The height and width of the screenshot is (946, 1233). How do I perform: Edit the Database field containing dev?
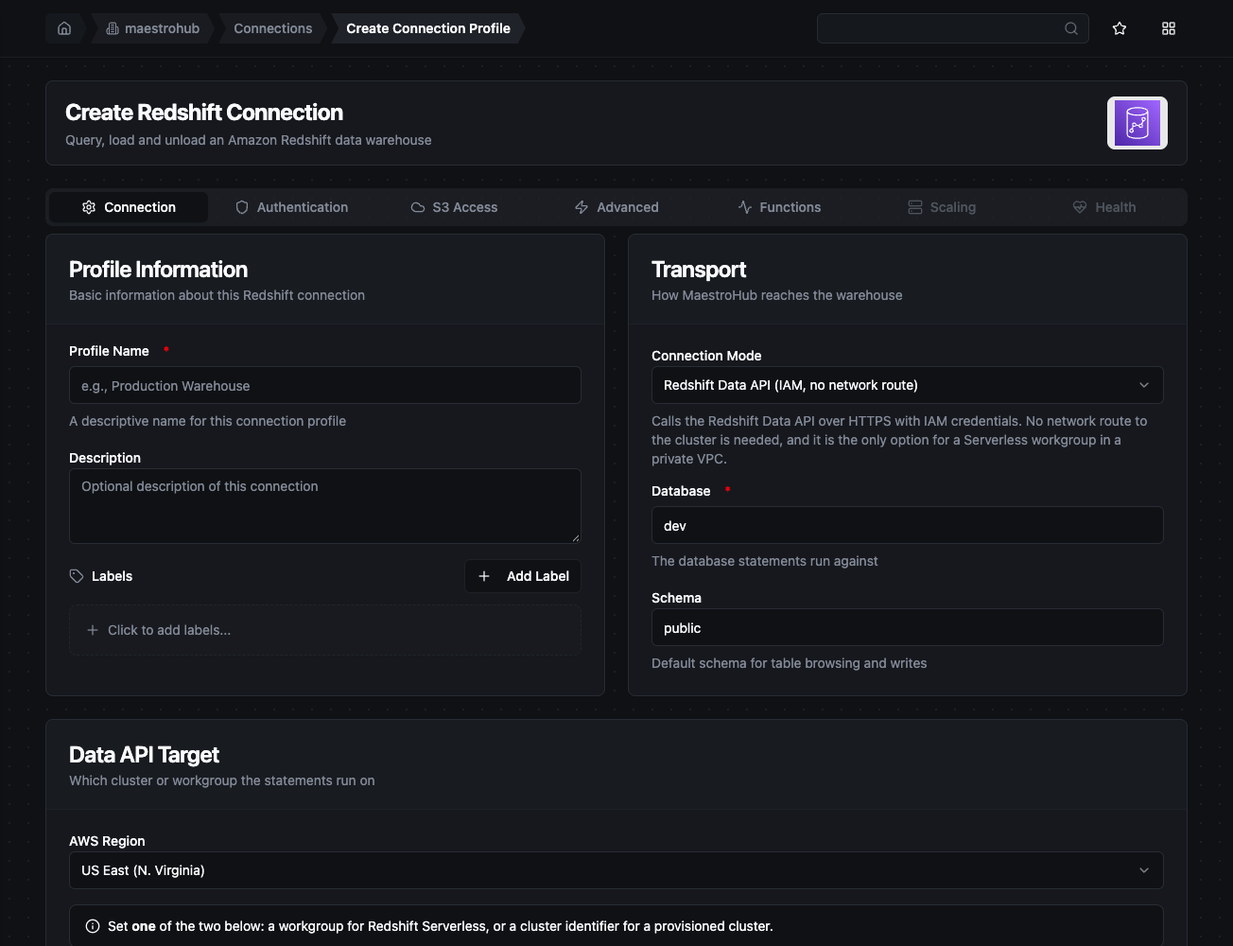(908, 525)
